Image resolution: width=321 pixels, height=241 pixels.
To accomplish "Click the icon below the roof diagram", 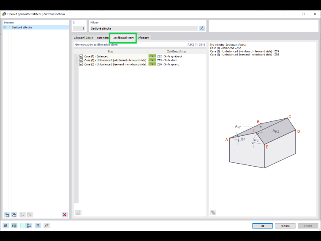I will click(213, 213).
